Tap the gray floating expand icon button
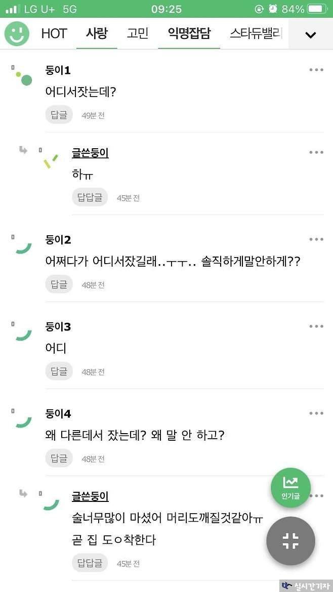This screenshot has height=592, width=333. pyautogui.click(x=290, y=541)
